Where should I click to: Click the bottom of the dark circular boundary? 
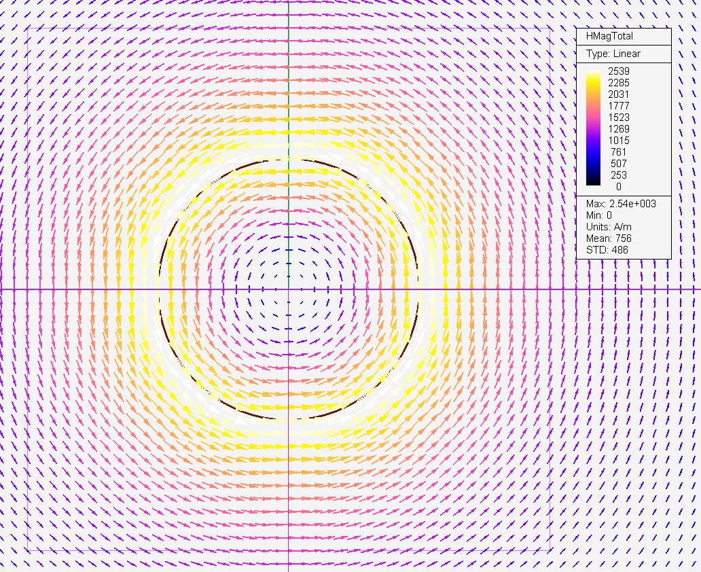tap(289, 418)
